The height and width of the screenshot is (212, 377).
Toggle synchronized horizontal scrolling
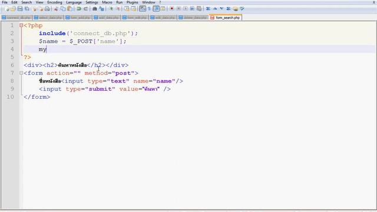pos(134,9)
